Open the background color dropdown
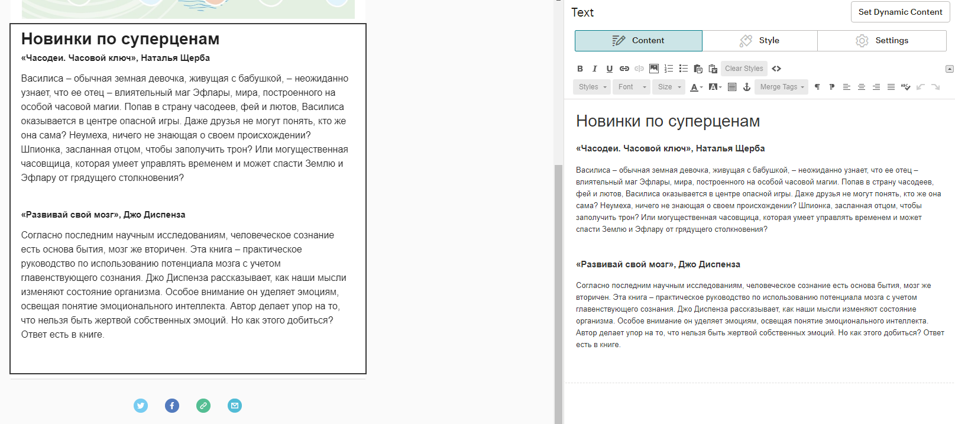 [715, 87]
